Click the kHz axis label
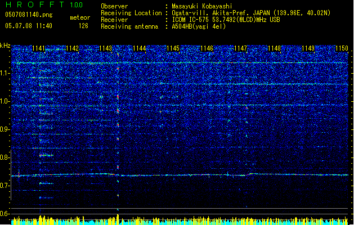Screen dimensions: 354x225 coord(5,46)
